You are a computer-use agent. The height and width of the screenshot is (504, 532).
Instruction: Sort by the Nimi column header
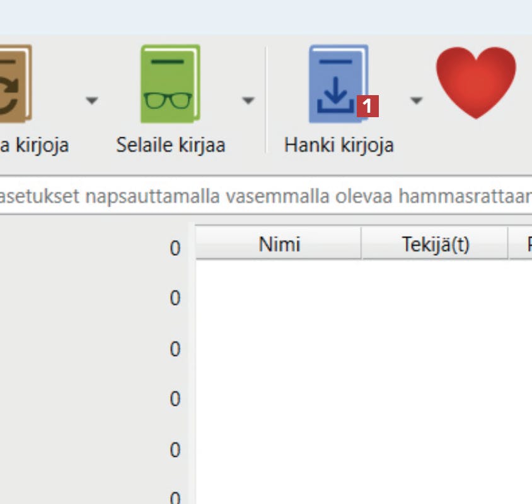(279, 244)
